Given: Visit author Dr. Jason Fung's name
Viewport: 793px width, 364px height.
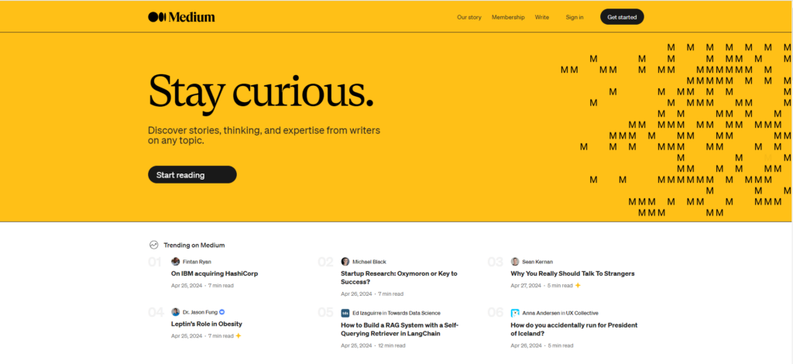Looking at the screenshot, I should [x=200, y=312].
